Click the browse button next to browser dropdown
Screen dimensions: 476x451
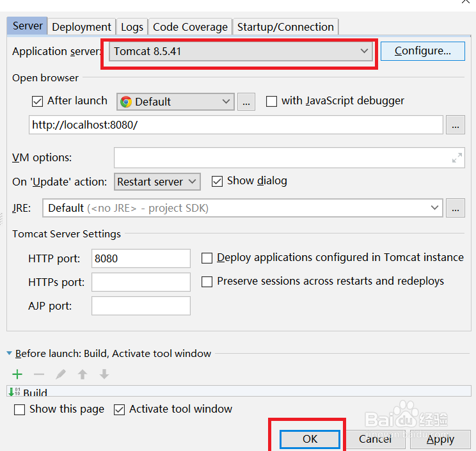[246, 102]
